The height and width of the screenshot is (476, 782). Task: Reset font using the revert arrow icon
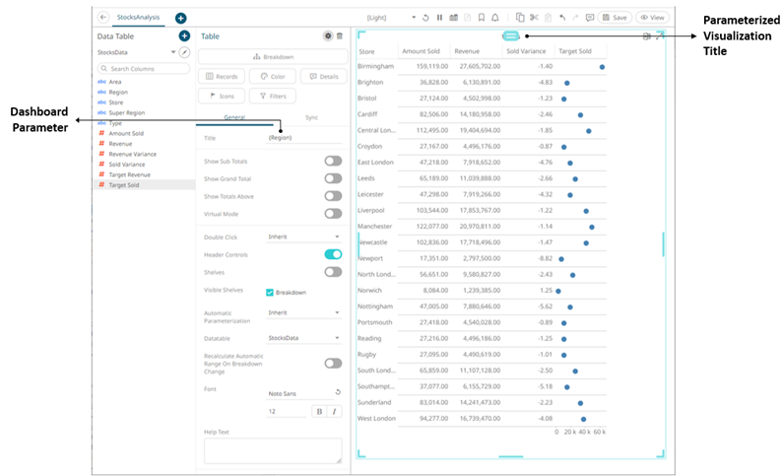[338, 392]
